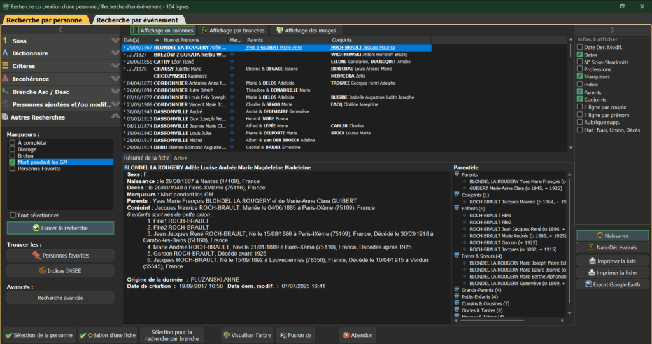The height and width of the screenshot is (344, 652).
Task: Collapse the left panel with top arrow
Action: [x=60, y=29]
